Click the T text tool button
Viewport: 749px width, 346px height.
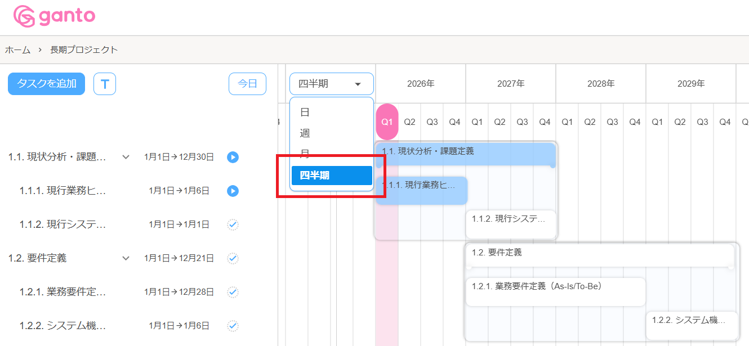point(105,83)
